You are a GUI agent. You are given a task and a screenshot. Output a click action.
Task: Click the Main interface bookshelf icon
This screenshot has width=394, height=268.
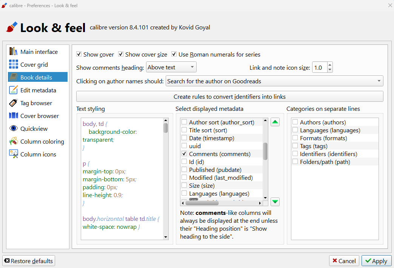[14, 52]
